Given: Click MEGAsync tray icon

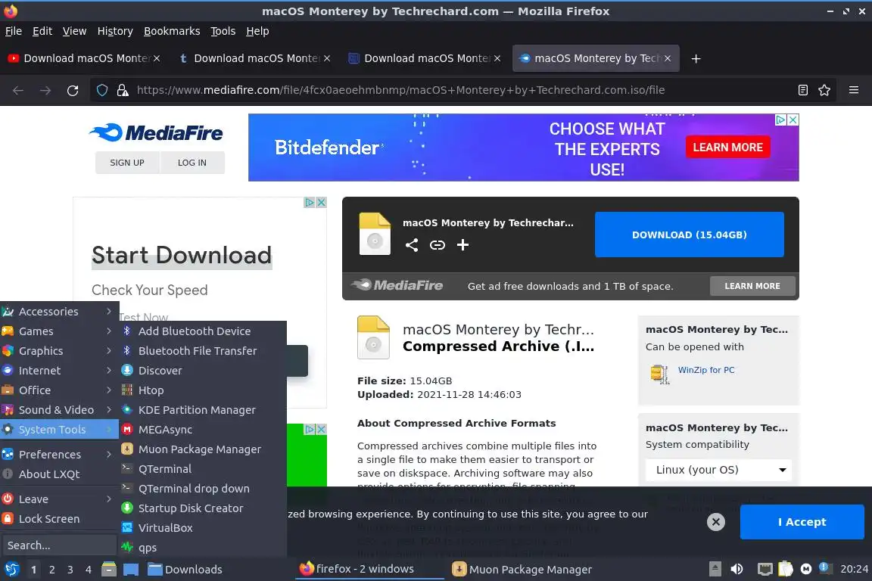Looking at the screenshot, I should tap(806, 569).
